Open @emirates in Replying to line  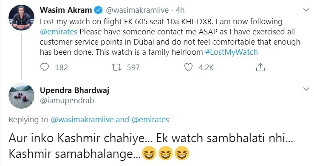coord(150,120)
